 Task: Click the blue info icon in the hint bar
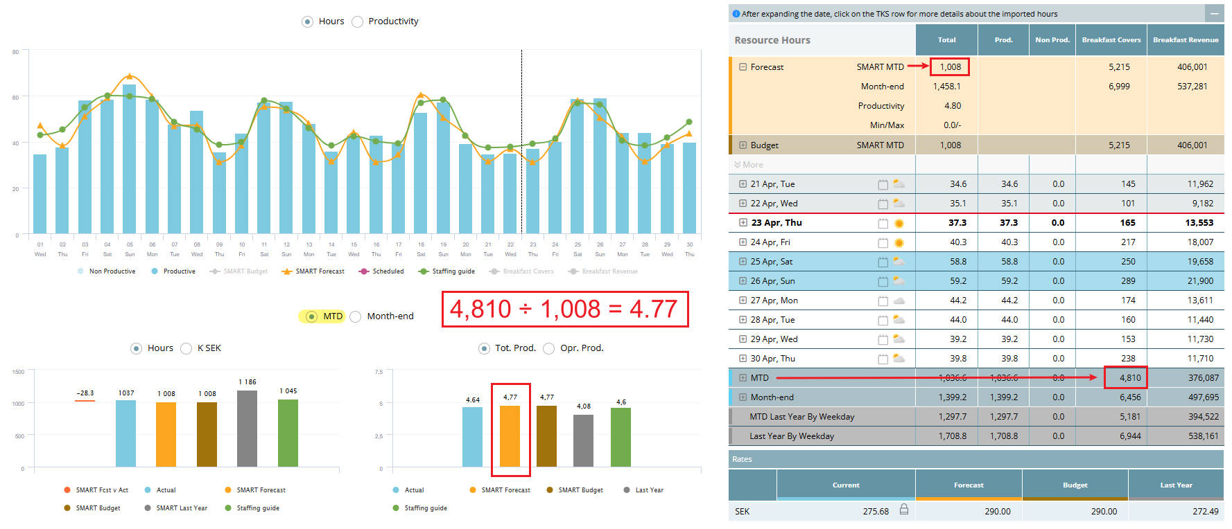pyautogui.click(x=736, y=14)
